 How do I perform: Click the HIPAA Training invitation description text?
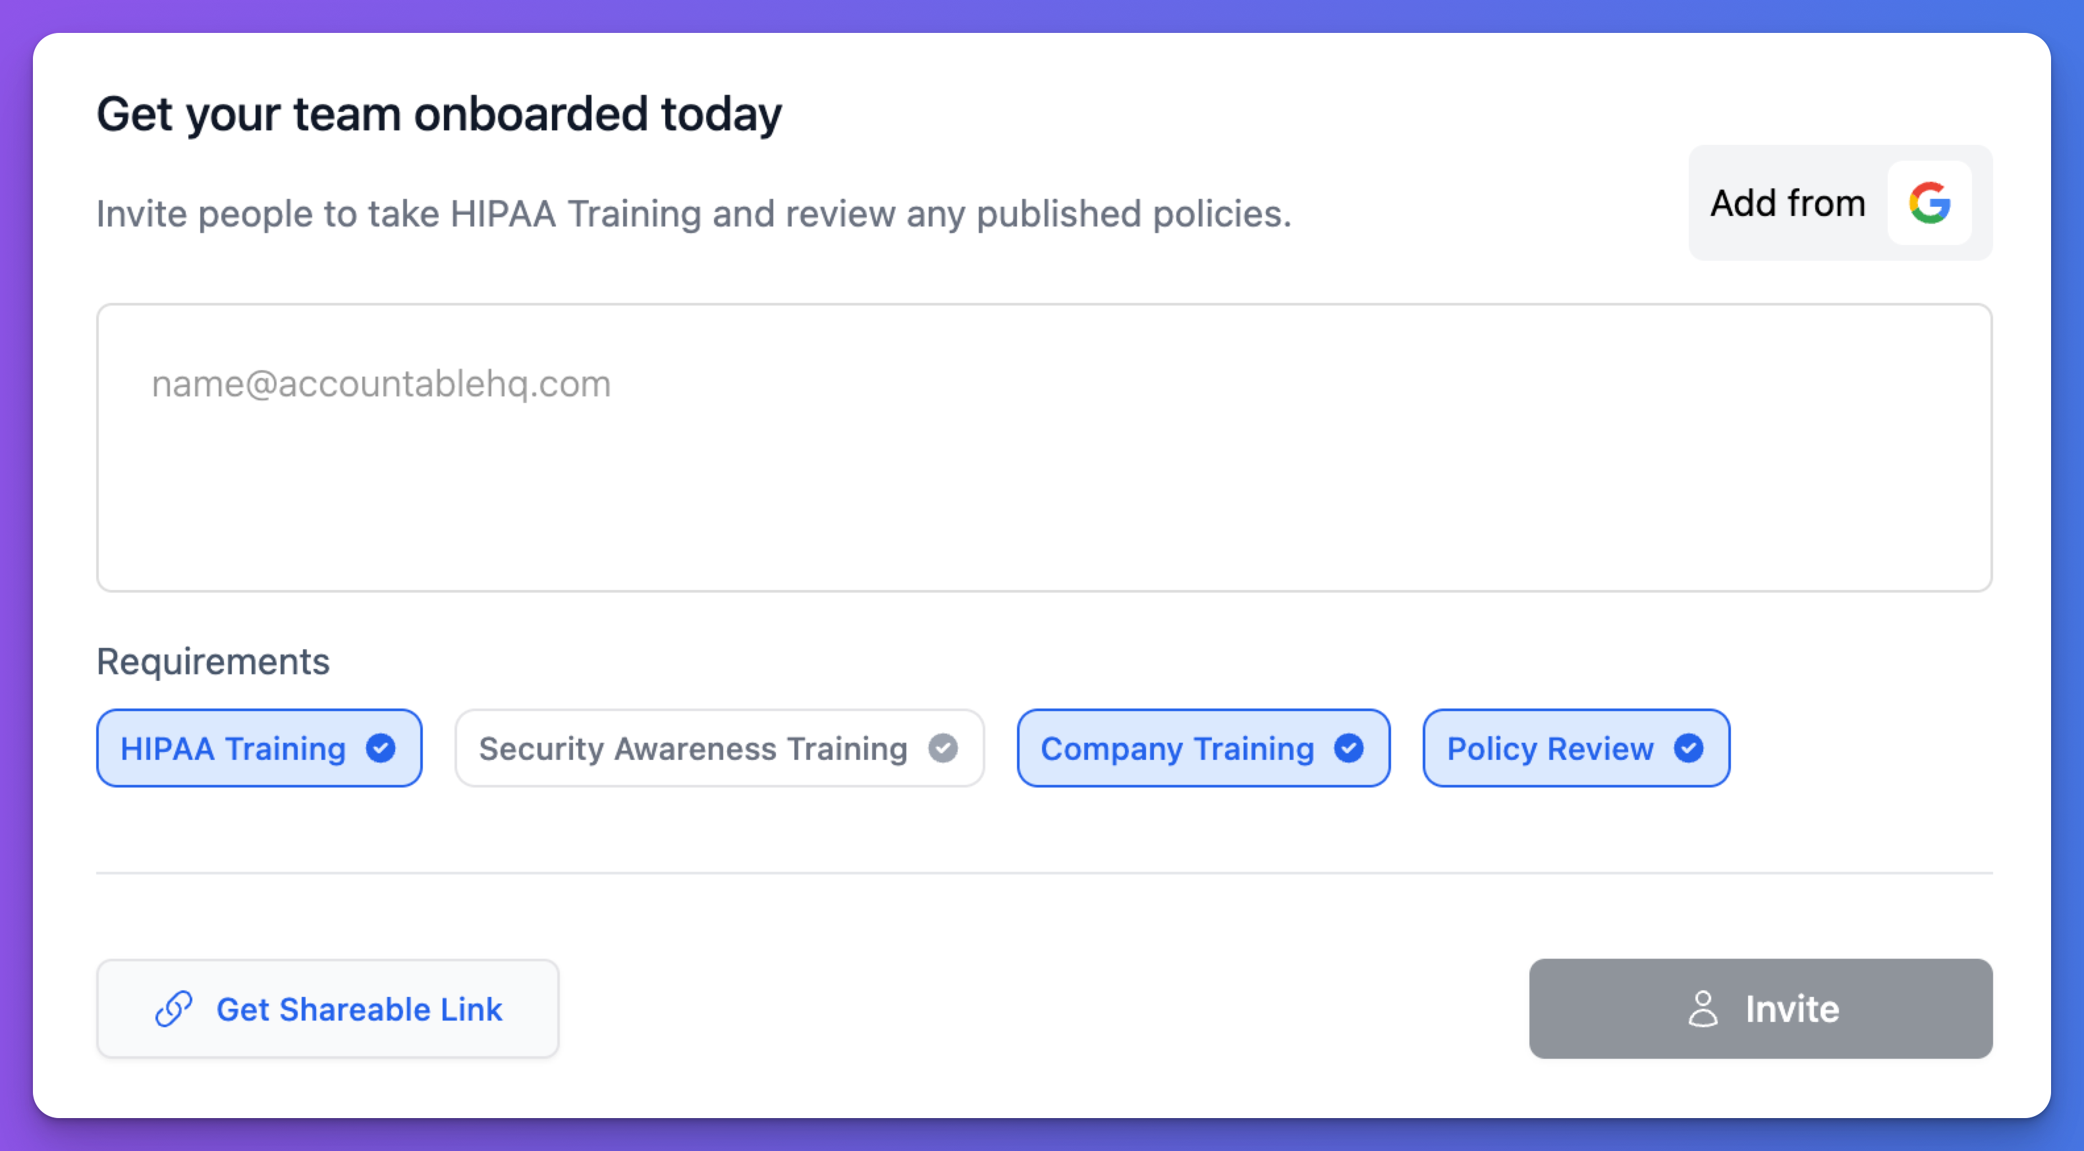694,215
